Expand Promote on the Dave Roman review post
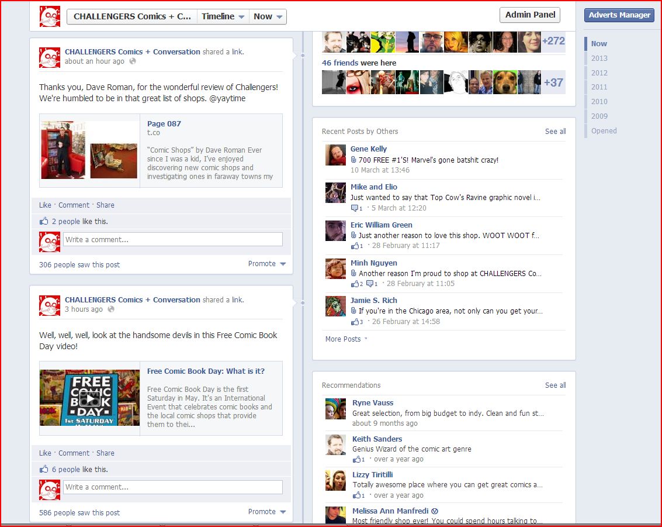This screenshot has height=527, width=662. 267,264
